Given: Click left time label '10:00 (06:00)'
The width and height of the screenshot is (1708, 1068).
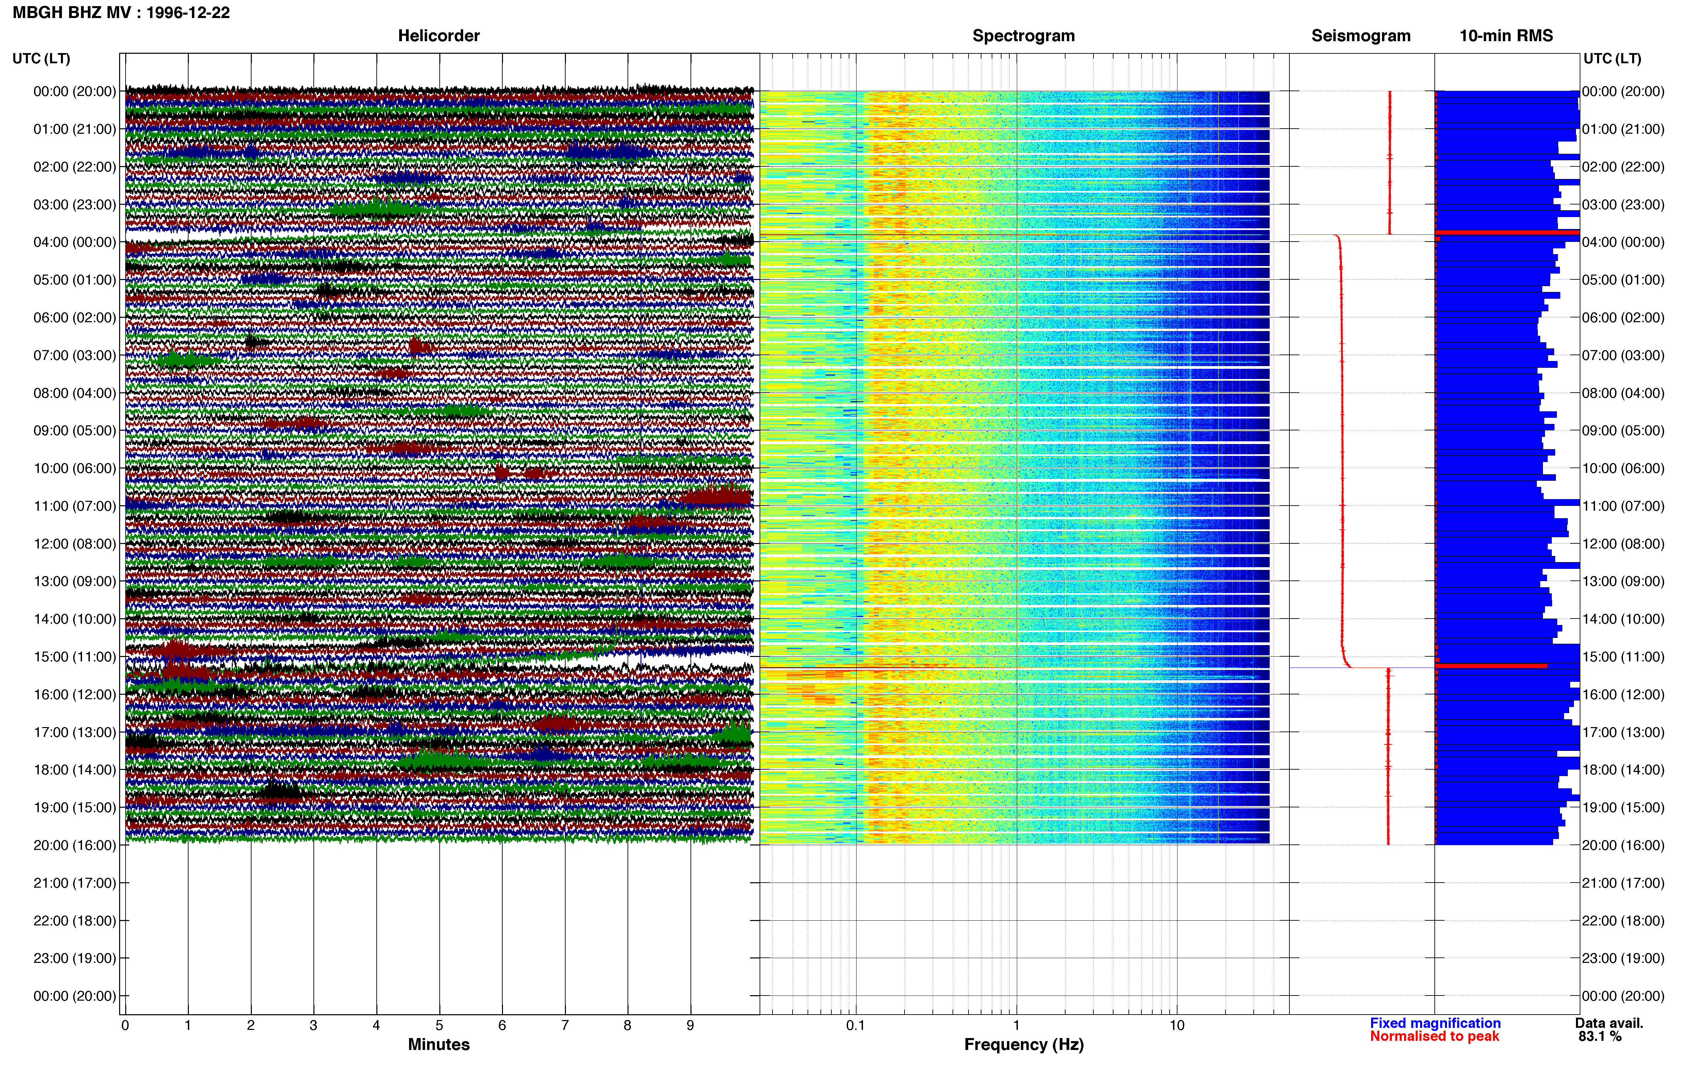Looking at the screenshot, I should click(75, 468).
